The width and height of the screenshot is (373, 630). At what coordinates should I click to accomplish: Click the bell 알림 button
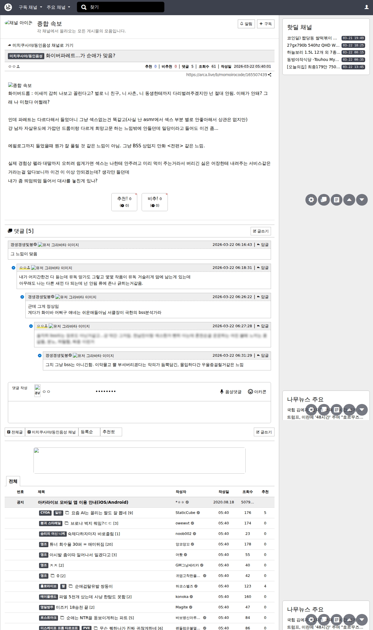pos(246,24)
